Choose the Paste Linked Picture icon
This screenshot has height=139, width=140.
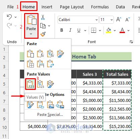pyautogui.click(x=60, y=105)
